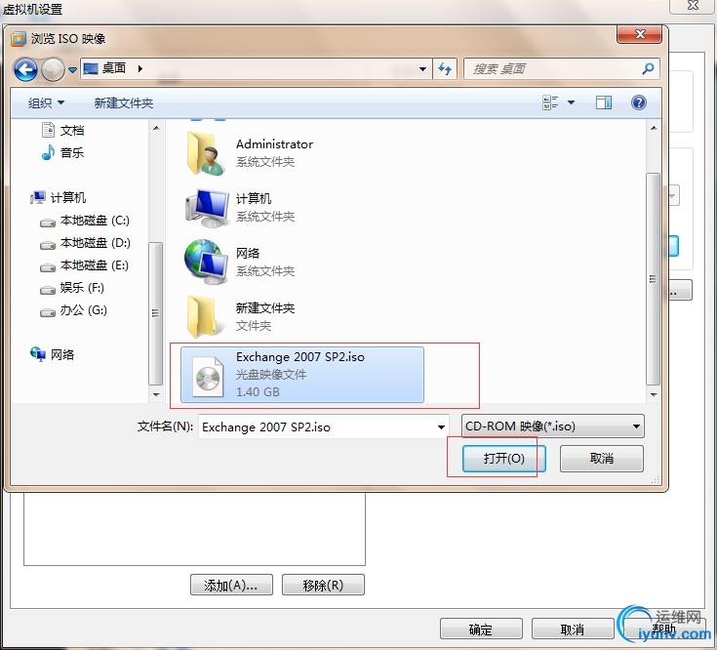717x650 pixels.
Task: Click 取消 in the browse ISO dialog
Action: [601, 459]
